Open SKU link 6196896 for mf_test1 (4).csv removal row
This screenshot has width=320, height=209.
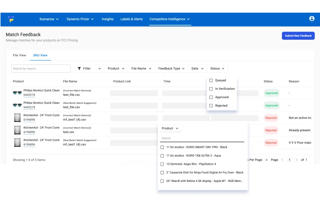29,120
